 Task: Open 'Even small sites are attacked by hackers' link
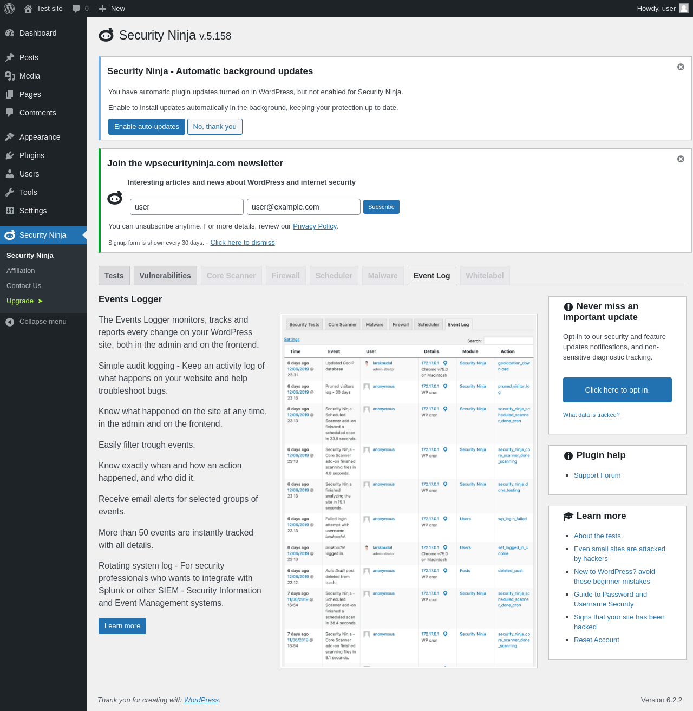(619, 554)
